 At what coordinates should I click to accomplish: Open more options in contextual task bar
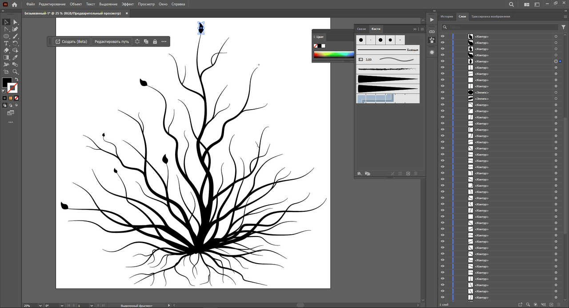tap(164, 41)
